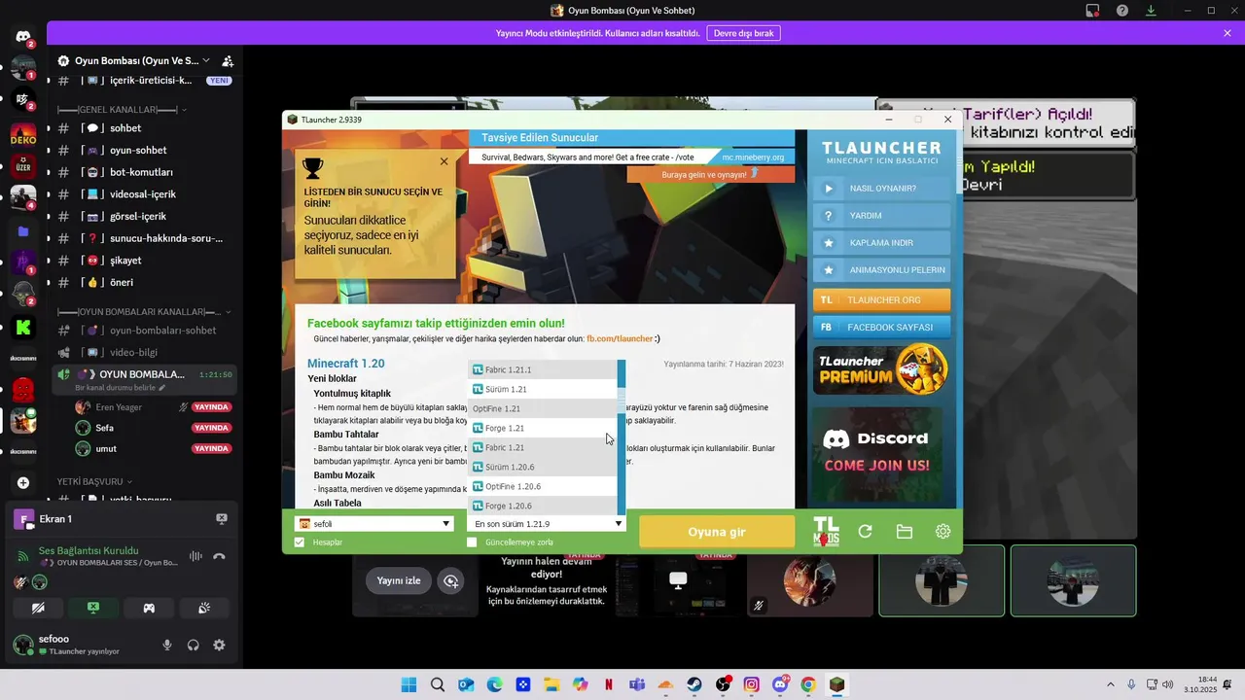This screenshot has height=700, width=1245.
Task: Stop streaming icon next to Ekran 1
Action: pyautogui.click(x=221, y=519)
